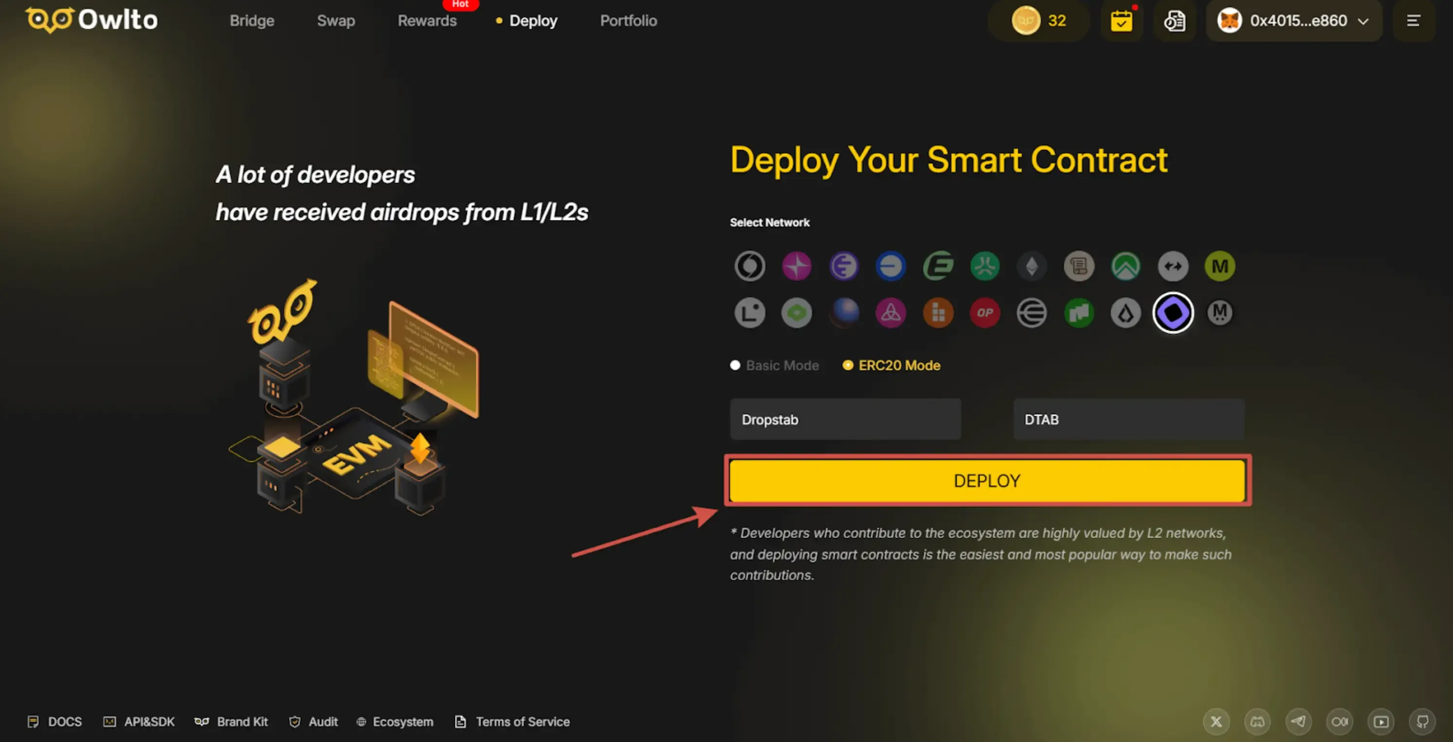The height and width of the screenshot is (742, 1453).
Task: Select the Basic Mode radio option
Action: click(x=775, y=365)
